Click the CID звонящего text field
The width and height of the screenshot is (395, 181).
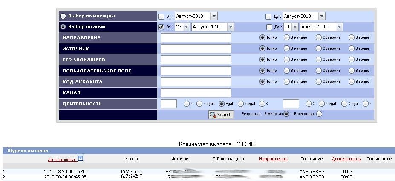(x=196, y=60)
